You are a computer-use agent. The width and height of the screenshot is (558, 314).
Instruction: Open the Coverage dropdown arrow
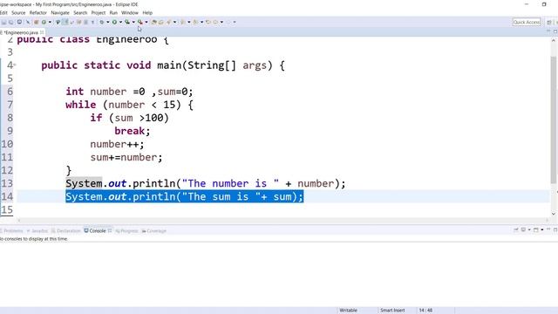tap(133, 22)
